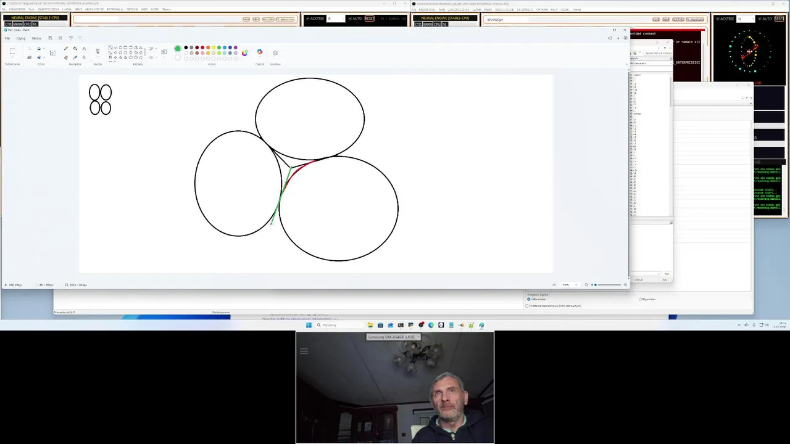This screenshot has width=790, height=444.
Task: Select the Eraser tool
Action: [66, 57]
